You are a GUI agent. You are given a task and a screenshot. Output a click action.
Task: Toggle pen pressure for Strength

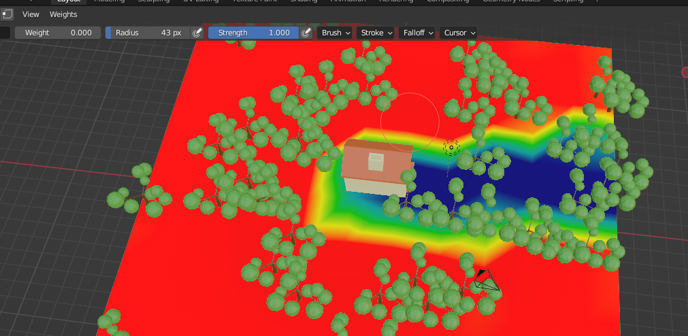306,33
